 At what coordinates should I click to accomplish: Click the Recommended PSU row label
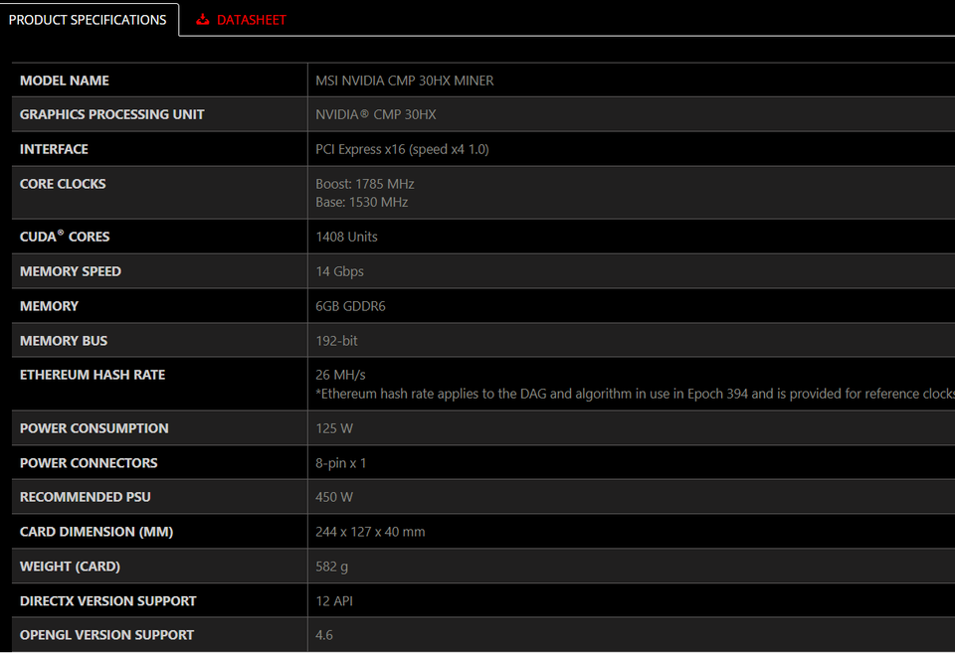pos(86,497)
